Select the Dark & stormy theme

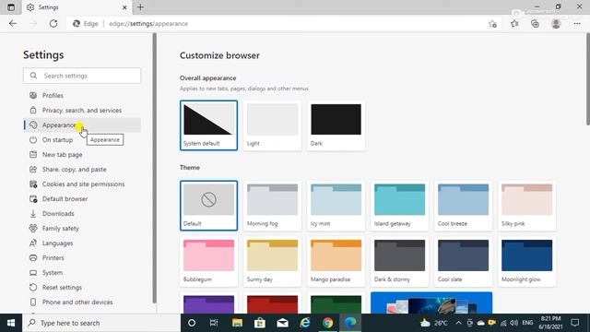click(x=399, y=261)
